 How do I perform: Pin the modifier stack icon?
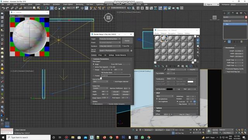(225, 42)
